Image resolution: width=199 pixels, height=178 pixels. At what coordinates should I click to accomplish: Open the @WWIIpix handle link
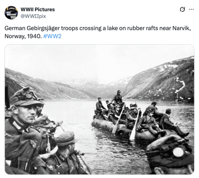(33, 16)
